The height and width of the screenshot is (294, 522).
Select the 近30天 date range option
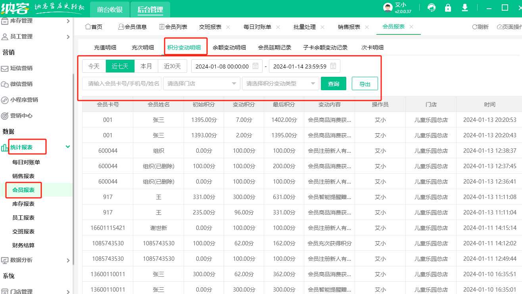(x=173, y=66)
